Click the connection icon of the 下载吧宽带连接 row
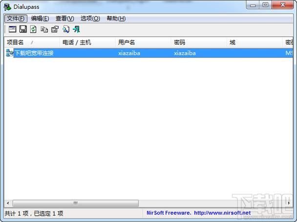The width and height of the screenshot is (297, 222). [9, 53]
